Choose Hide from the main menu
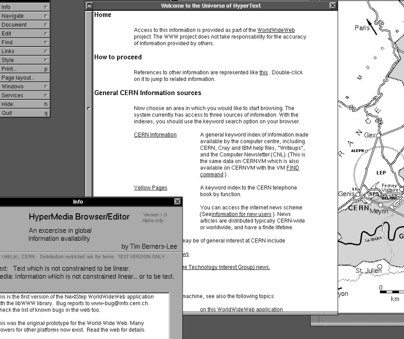Screen dimensions: 404x339 [25, 104]
